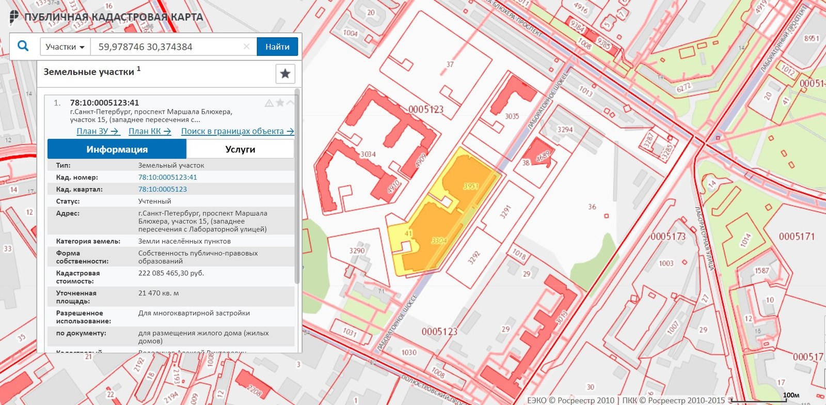Click Для многоквартирной застройки value

(x=194, y=313)
